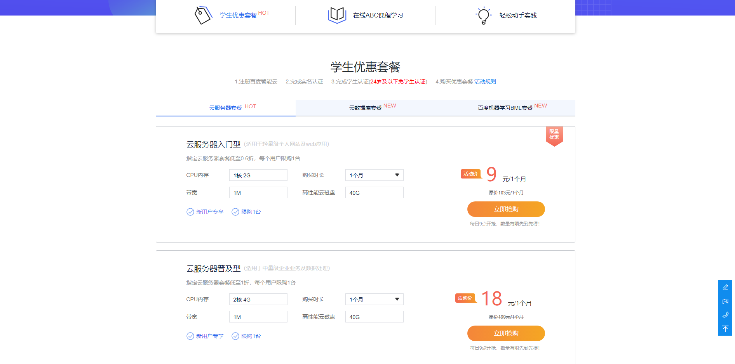Click the 活动价 orange label tag
Image resolution: width=735 pixels, height=364 pixels.
(x=471, y=174)
